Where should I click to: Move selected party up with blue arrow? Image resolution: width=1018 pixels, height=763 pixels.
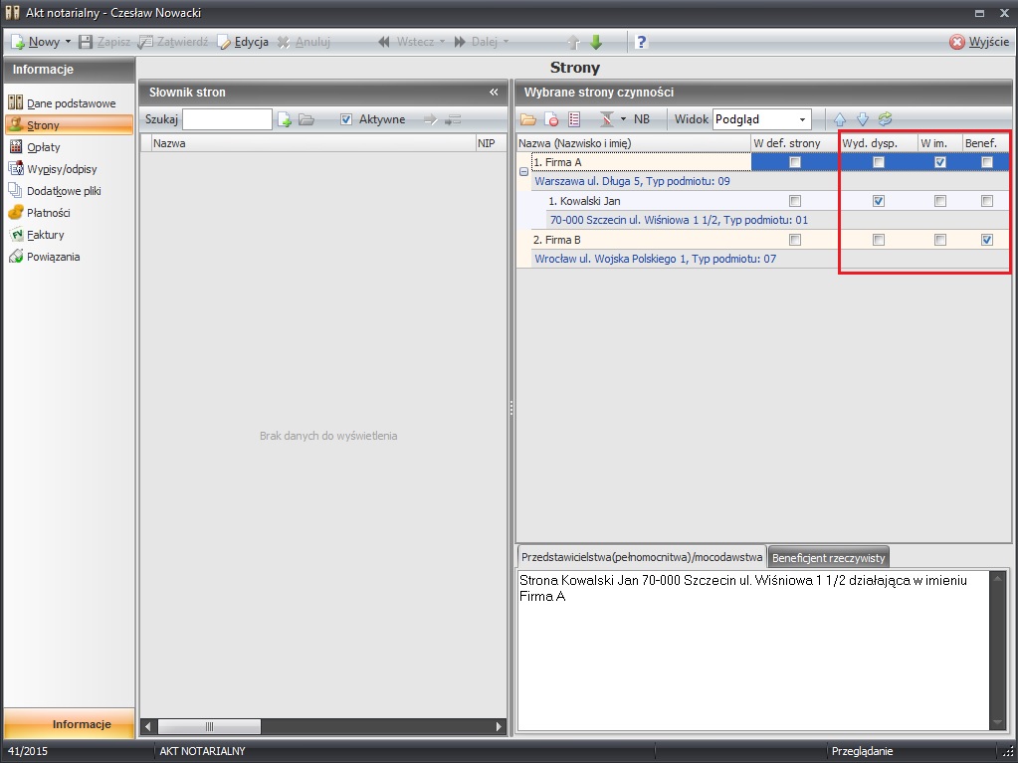839,119
